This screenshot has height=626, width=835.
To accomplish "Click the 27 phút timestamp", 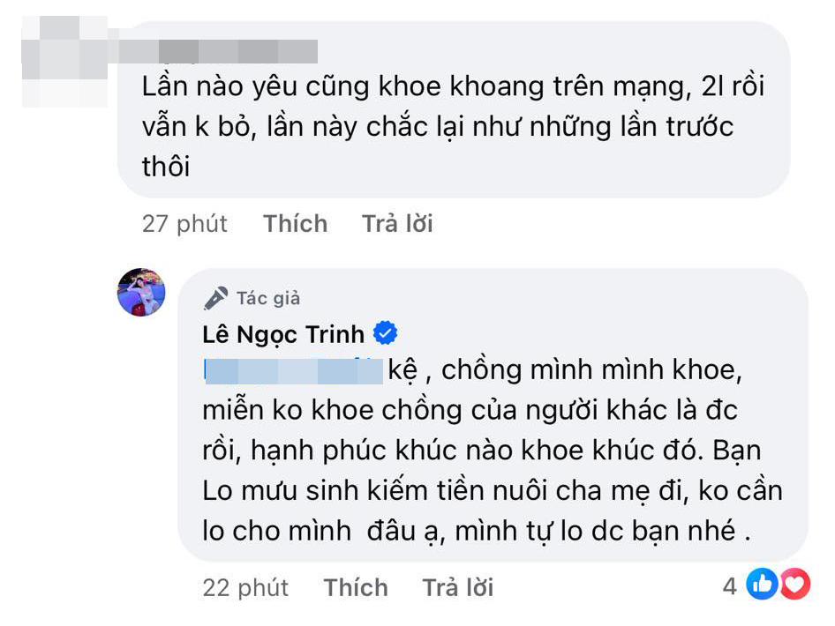I will pyautogui.click(x=184, y=223).
